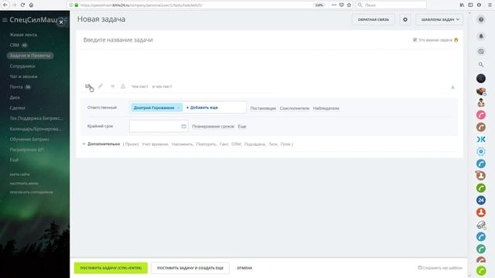
Task: Open the help question mark icon
Action: [481, 19]
